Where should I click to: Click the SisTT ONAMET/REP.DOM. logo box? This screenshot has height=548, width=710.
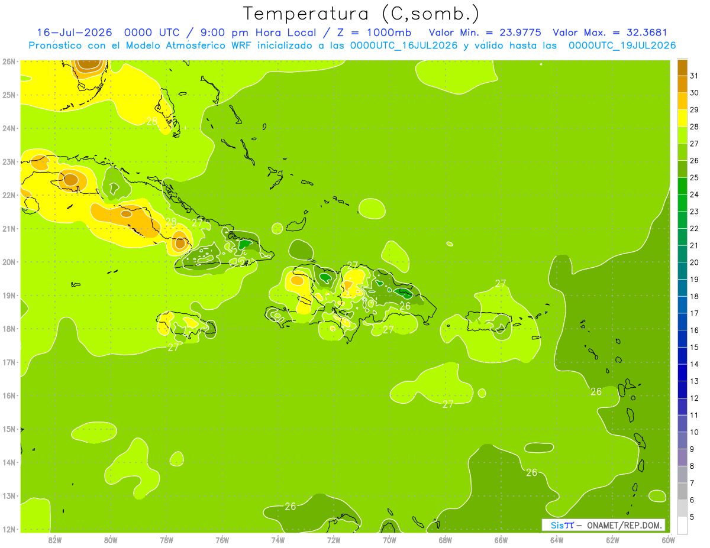click(x=603, y=525)
